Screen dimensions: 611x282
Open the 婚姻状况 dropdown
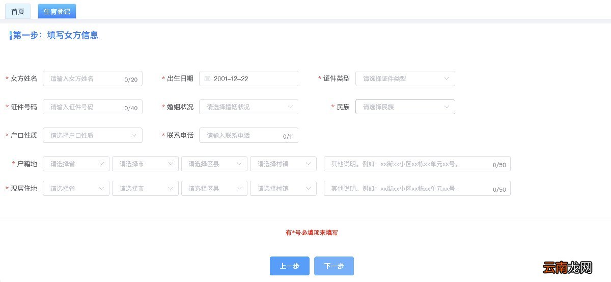coord(249,107)
